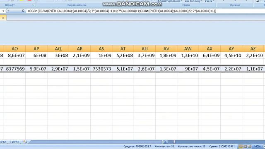This screenshot has height=149, width=265.
Task: Click cell showing 1,3E+10
Action: coord(188,55)
